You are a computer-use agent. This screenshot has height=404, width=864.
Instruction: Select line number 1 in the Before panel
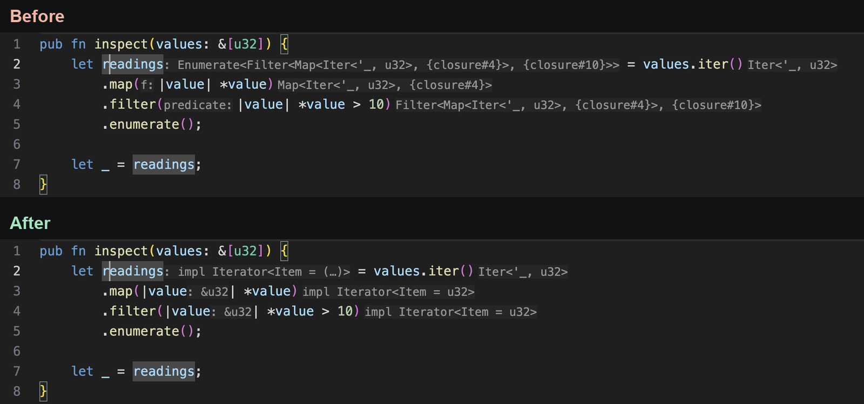pos(17,44)
